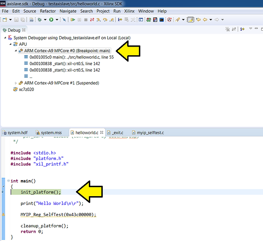Click the Drop To Frame icon

[127, 20]
